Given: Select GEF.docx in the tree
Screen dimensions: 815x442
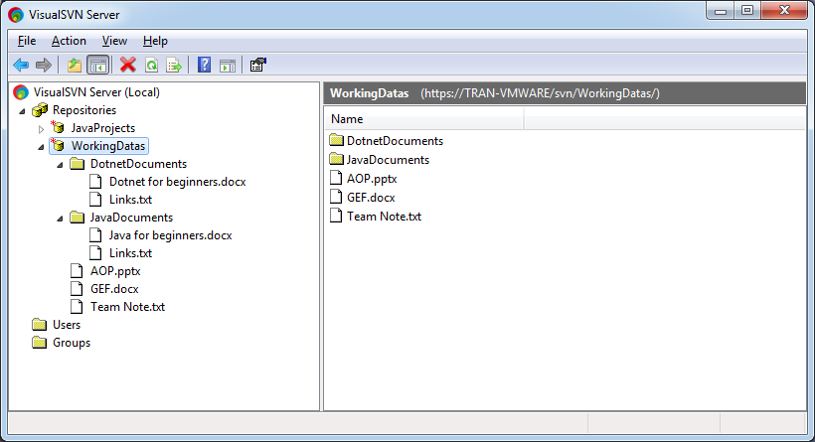Looking at the screenshot, I should click(114, 289).
